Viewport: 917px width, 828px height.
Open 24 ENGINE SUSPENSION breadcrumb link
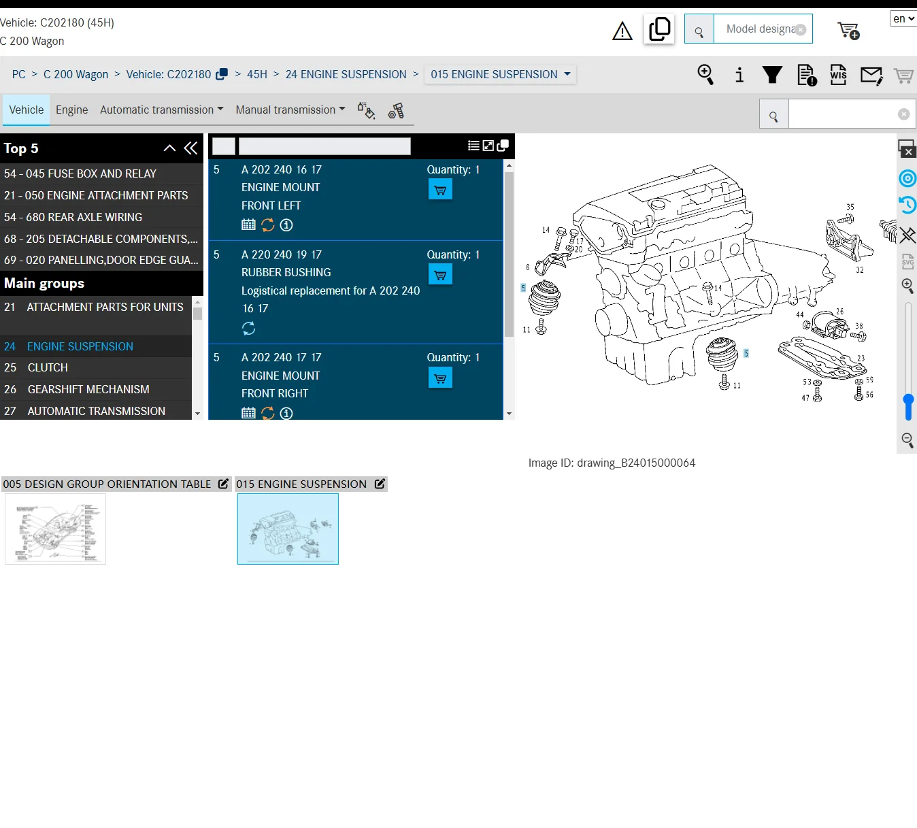click(x=346, y=74)
